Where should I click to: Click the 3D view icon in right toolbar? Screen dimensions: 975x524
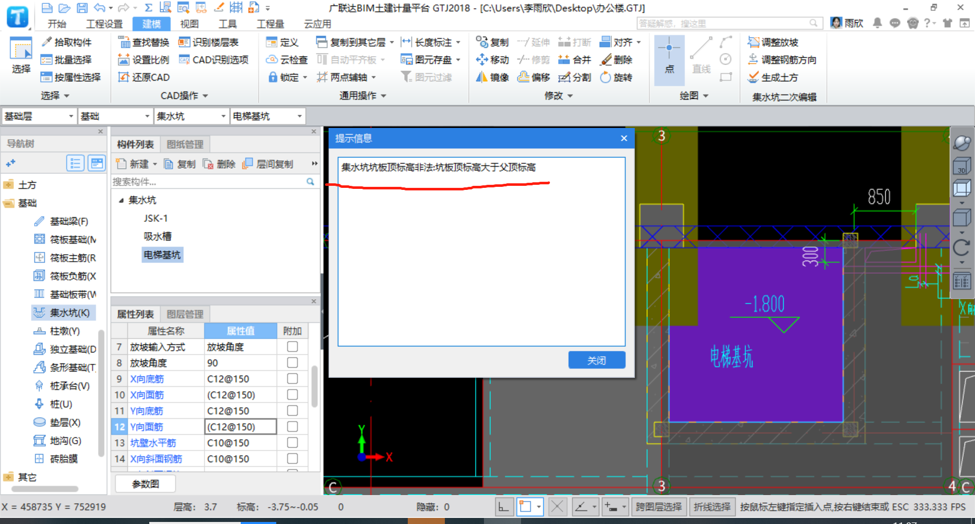pyautogui.click(x=962, y=166)
